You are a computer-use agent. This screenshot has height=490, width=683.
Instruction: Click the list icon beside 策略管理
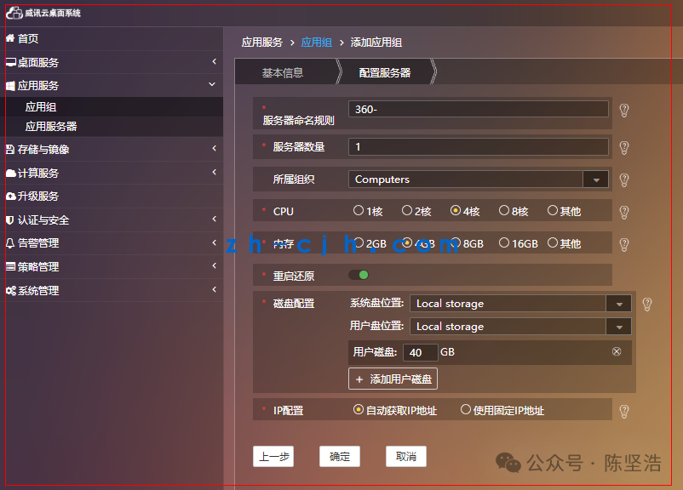10,267
